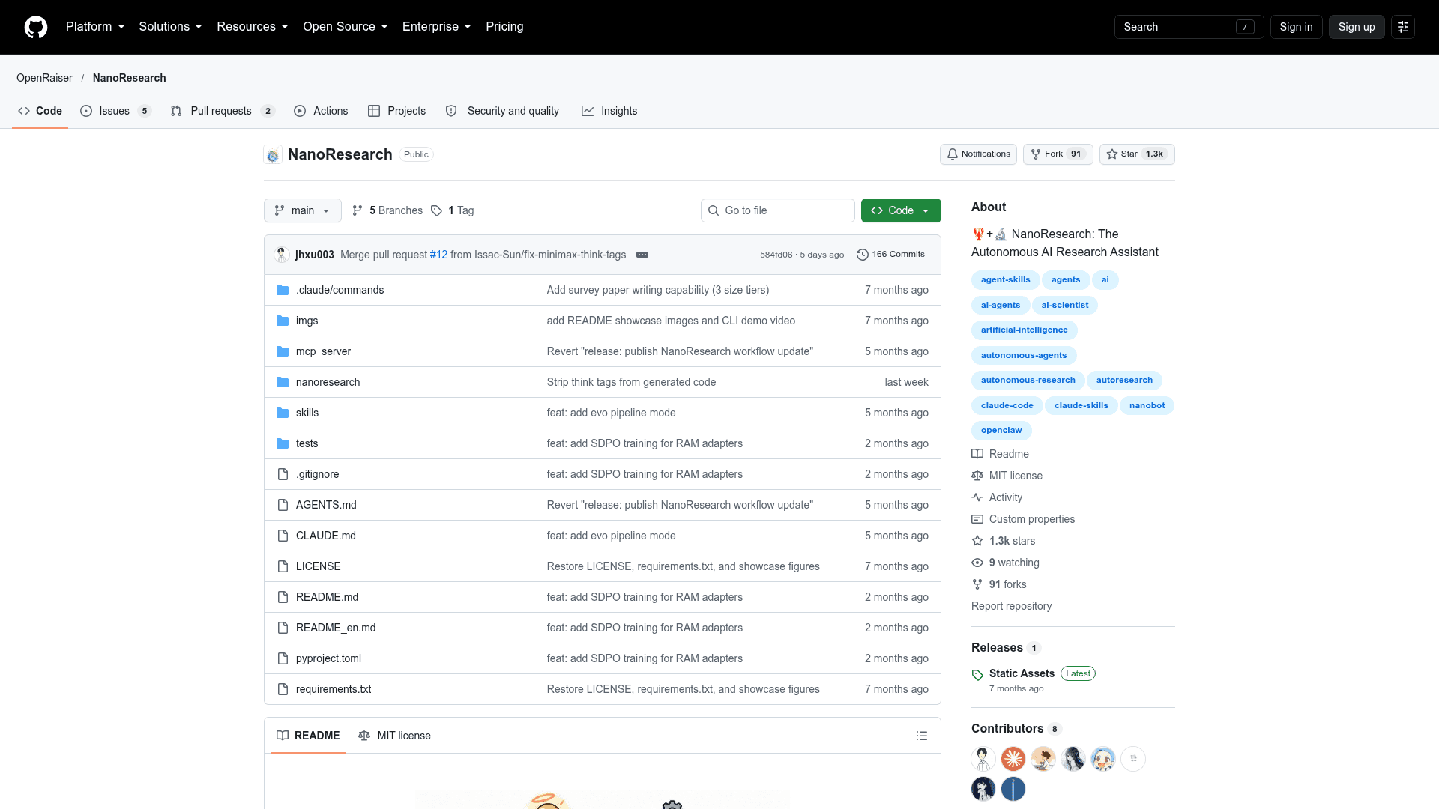
Task: Switch to the Issues tab
Action: point(115,111)
